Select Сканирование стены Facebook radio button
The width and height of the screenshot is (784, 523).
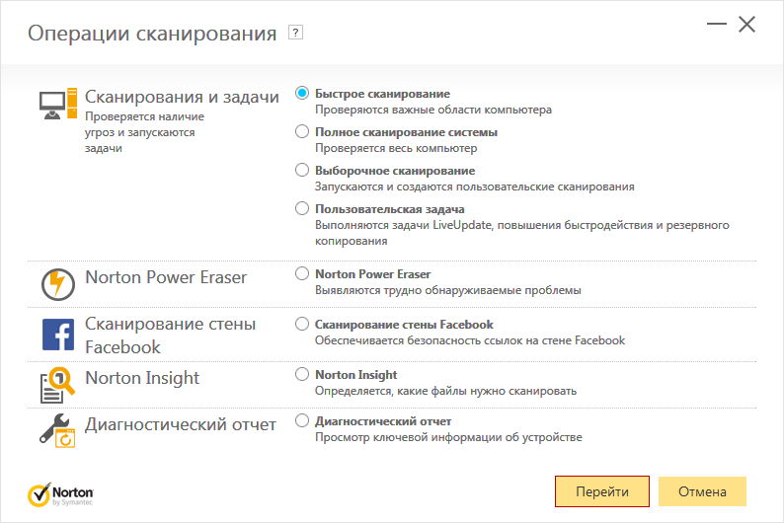[302, 325]
